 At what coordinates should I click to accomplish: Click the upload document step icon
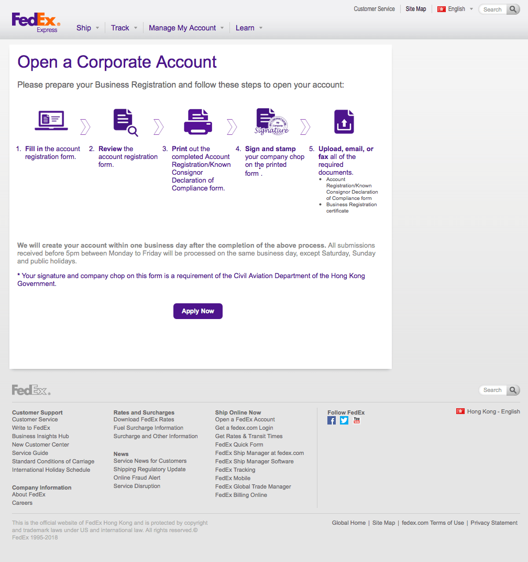[x=345, y=121]
